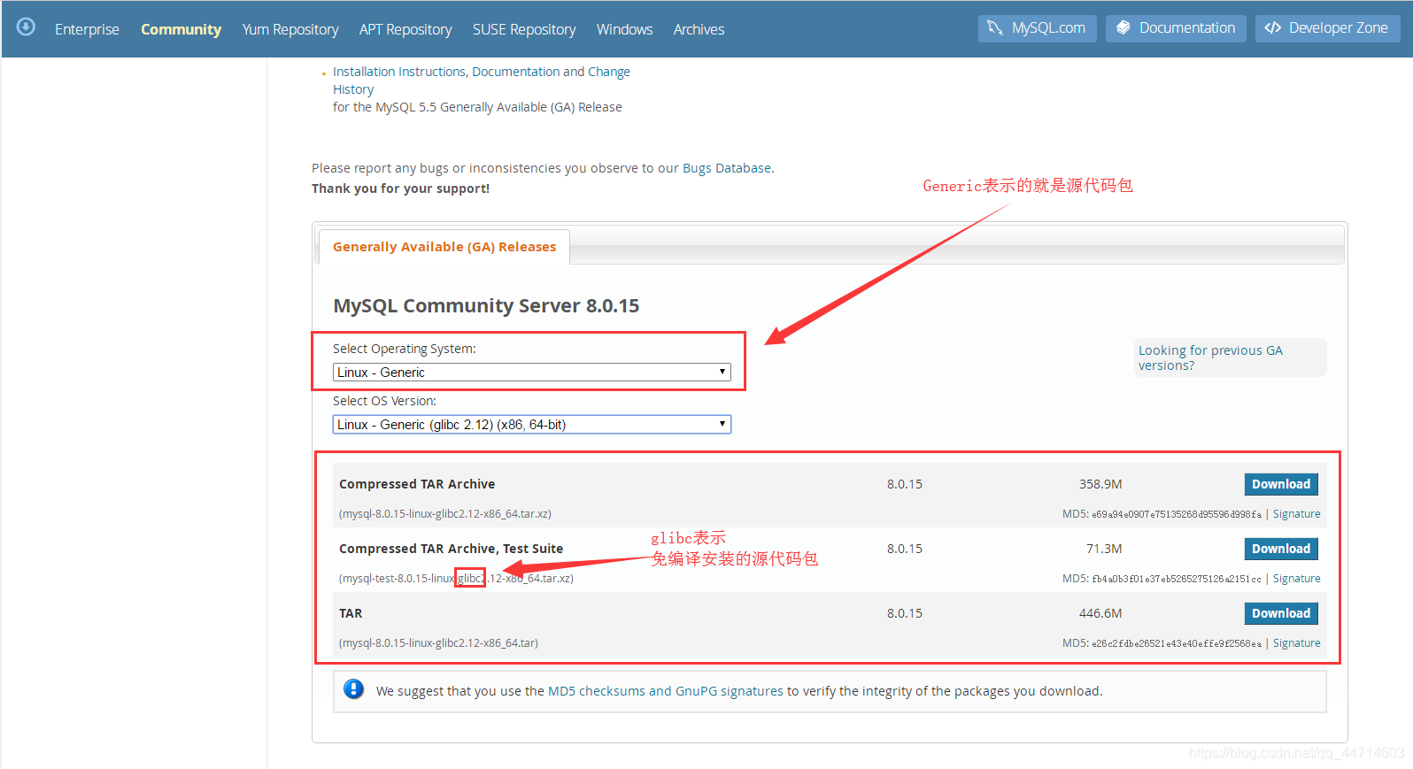Click the 71.3M size value
1413x769 pixels.
tap(1104, 549)
